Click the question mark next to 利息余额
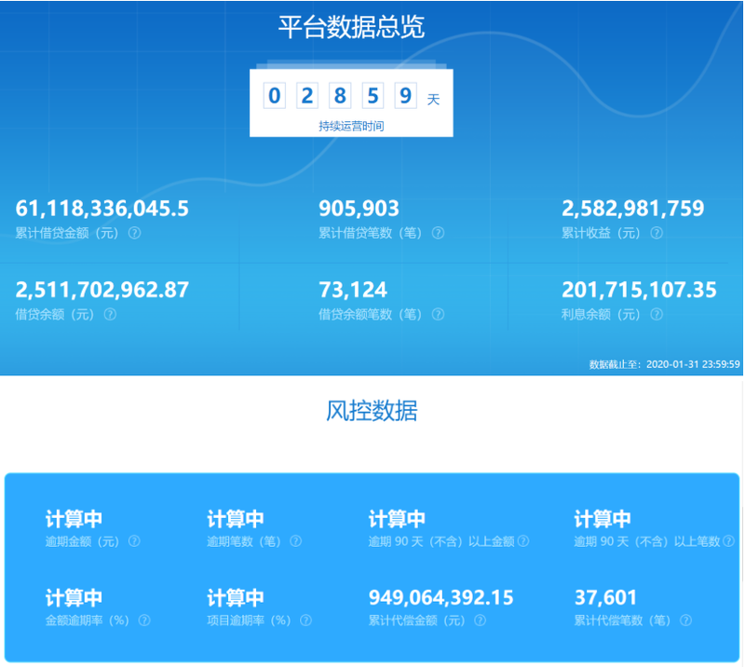Viewport: 745px width, 667px height. pos(657,315)
